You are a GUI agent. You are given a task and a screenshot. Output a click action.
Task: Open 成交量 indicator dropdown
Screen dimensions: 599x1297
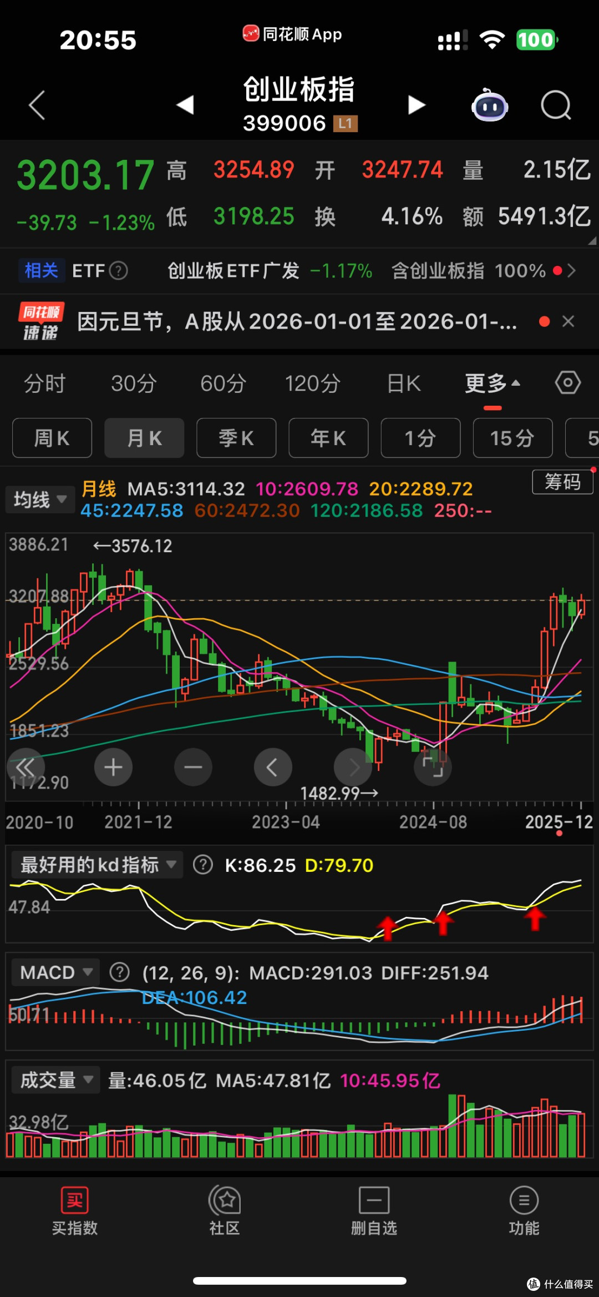click(55, 1080)
